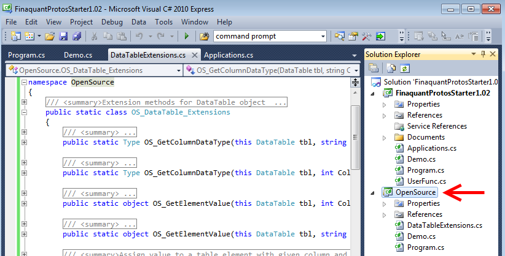Click the Solution Explorer Properties icon

pyautogui.click(x=374, y=69)
